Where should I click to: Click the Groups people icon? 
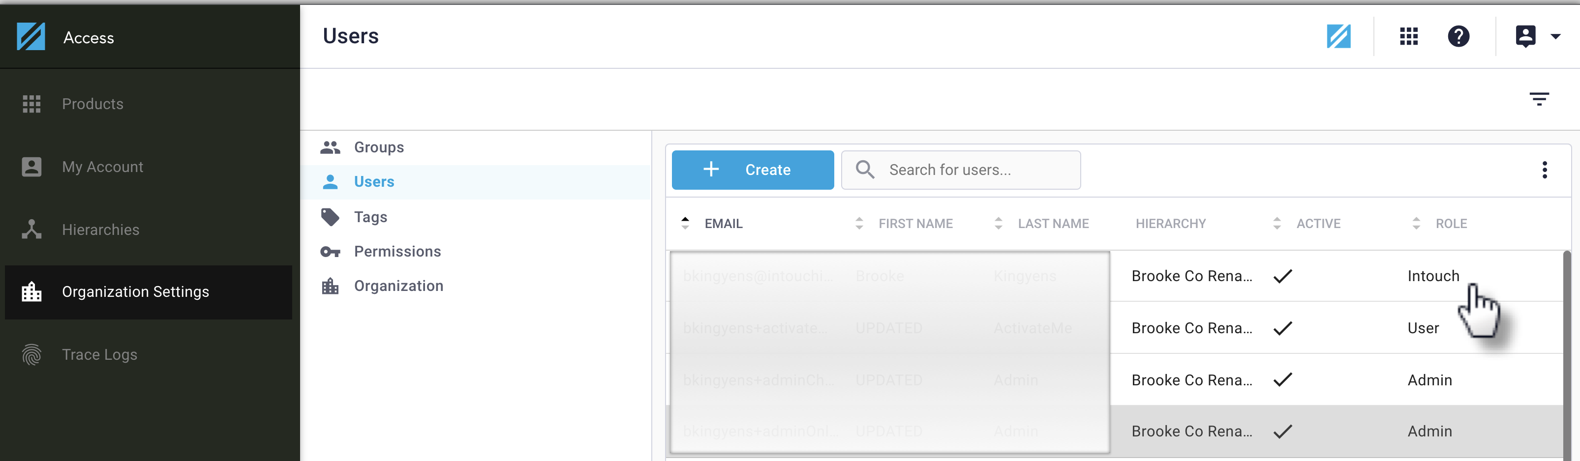(x=330, y=147)
